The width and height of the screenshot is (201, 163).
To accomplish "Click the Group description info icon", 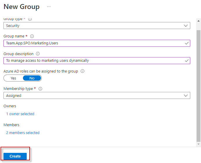I will pos(38,54).
